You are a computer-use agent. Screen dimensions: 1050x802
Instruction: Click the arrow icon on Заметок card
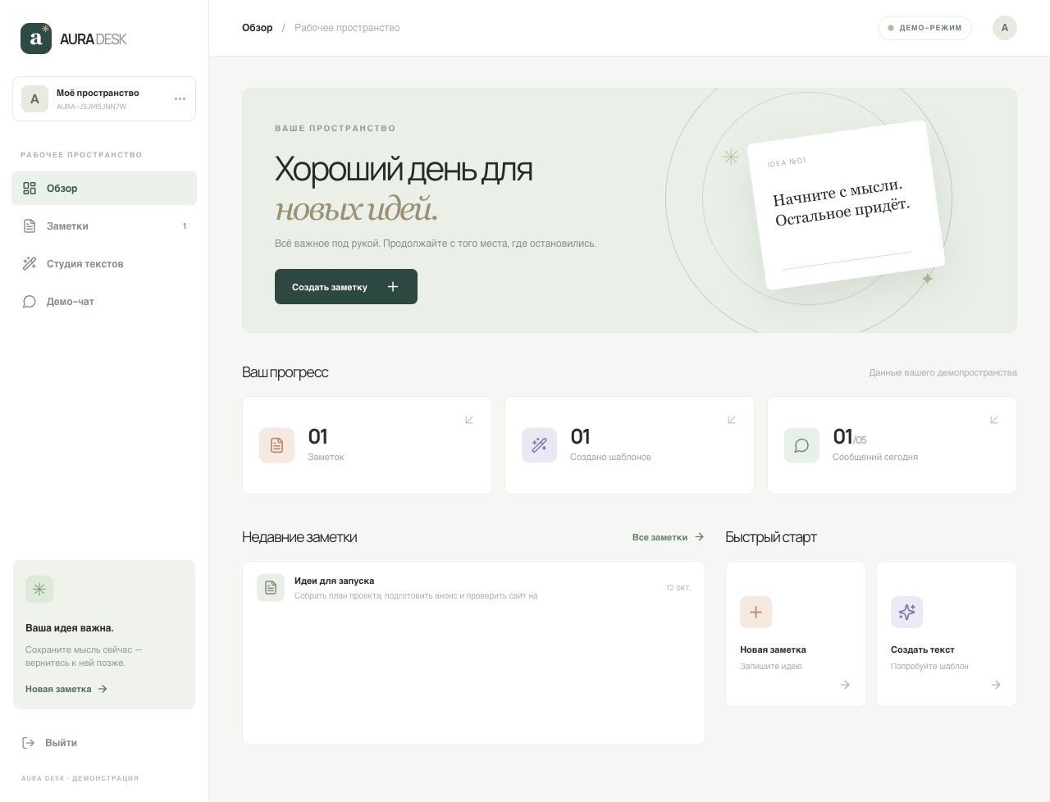pos(469,420)
